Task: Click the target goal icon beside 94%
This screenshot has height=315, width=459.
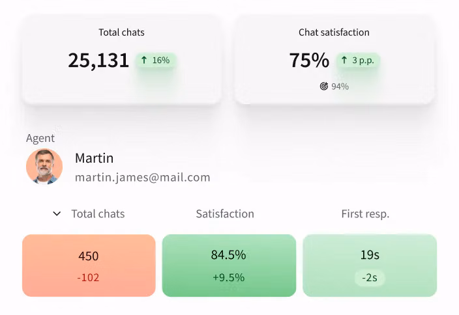Action: (x=324, y=86)
